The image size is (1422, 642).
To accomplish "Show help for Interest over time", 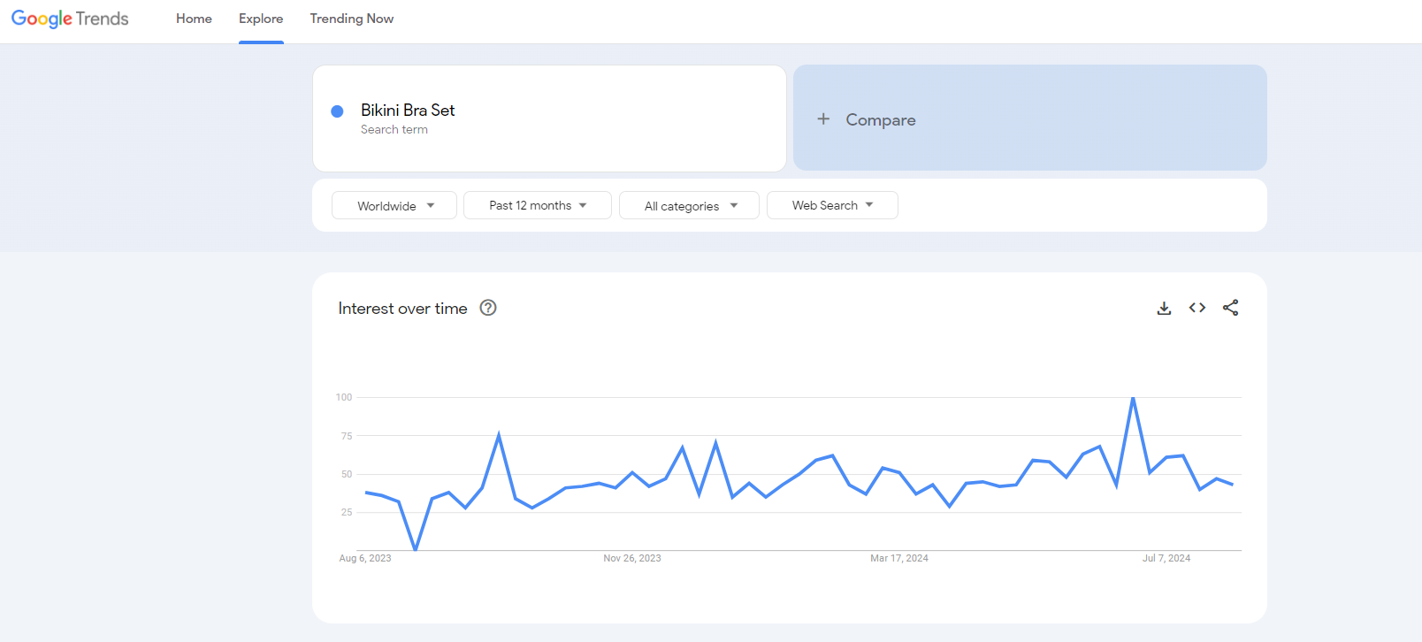I will (x=488, y=308).
